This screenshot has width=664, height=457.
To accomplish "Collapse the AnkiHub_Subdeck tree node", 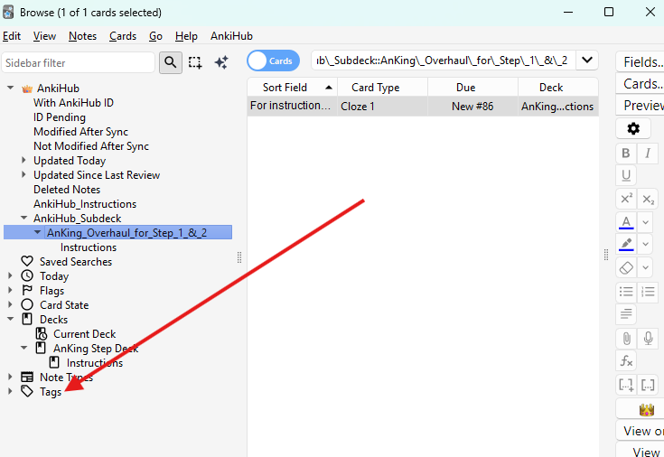I will [x=23, y=219].
